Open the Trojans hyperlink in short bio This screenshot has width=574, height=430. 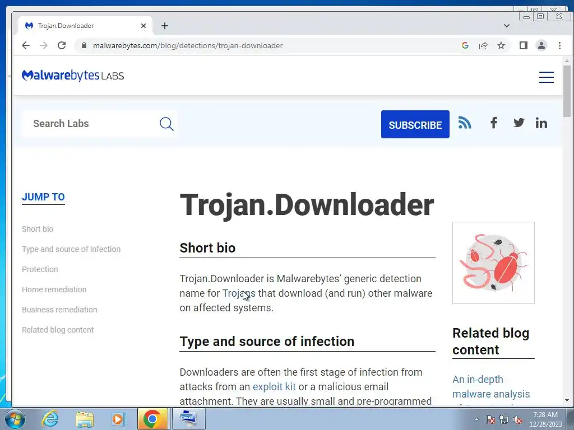click(239, 293)
